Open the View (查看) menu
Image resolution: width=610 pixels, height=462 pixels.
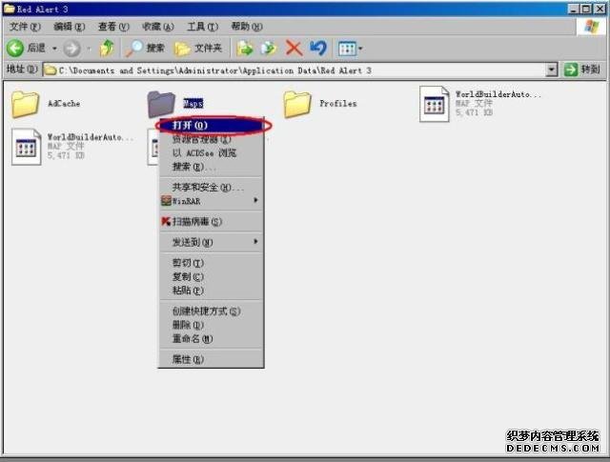coord(113,27)
